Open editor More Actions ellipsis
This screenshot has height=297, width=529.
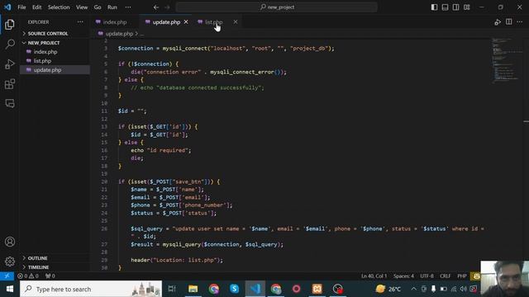520,22
